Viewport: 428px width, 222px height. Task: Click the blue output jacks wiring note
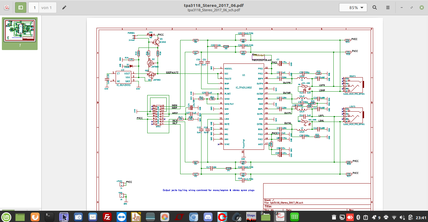tap(209, 190)
